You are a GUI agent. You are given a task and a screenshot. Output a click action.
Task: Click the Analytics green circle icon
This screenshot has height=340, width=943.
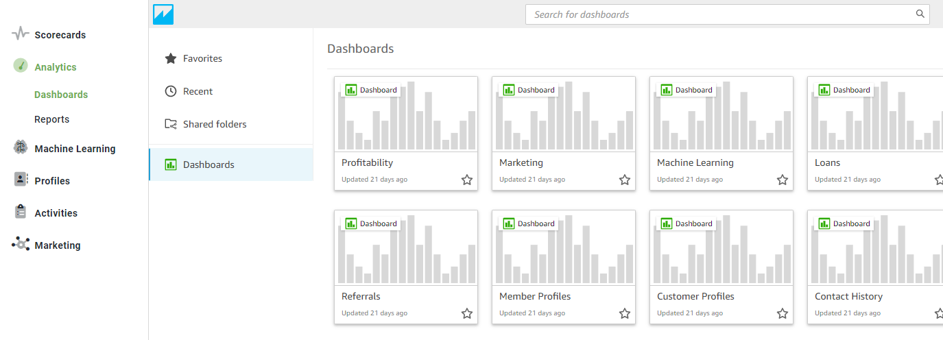21,66
